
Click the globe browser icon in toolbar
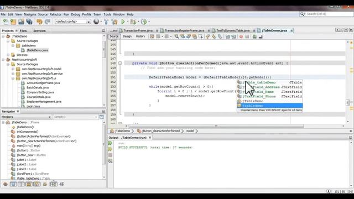tap(96, 22)
